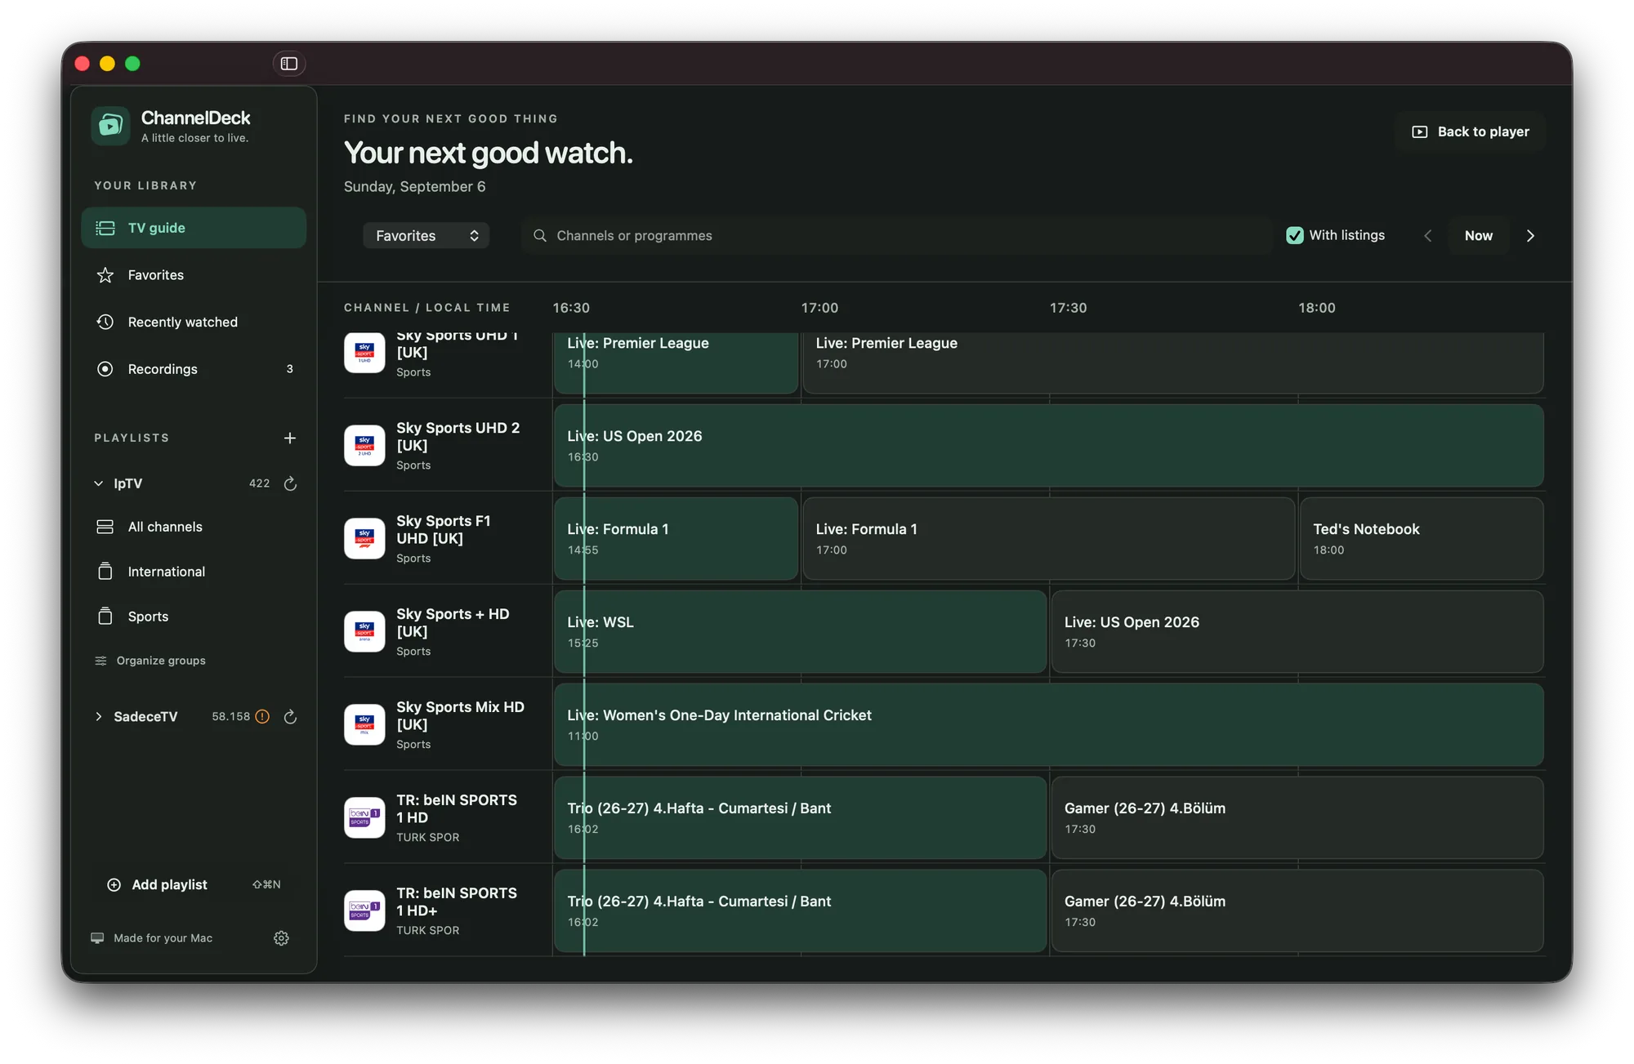Go to next time window arrow

1530,236
